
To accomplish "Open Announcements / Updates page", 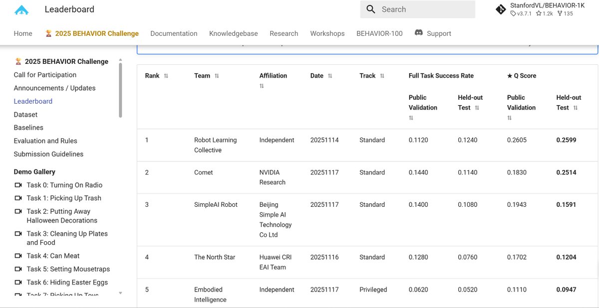I will 54,88.
